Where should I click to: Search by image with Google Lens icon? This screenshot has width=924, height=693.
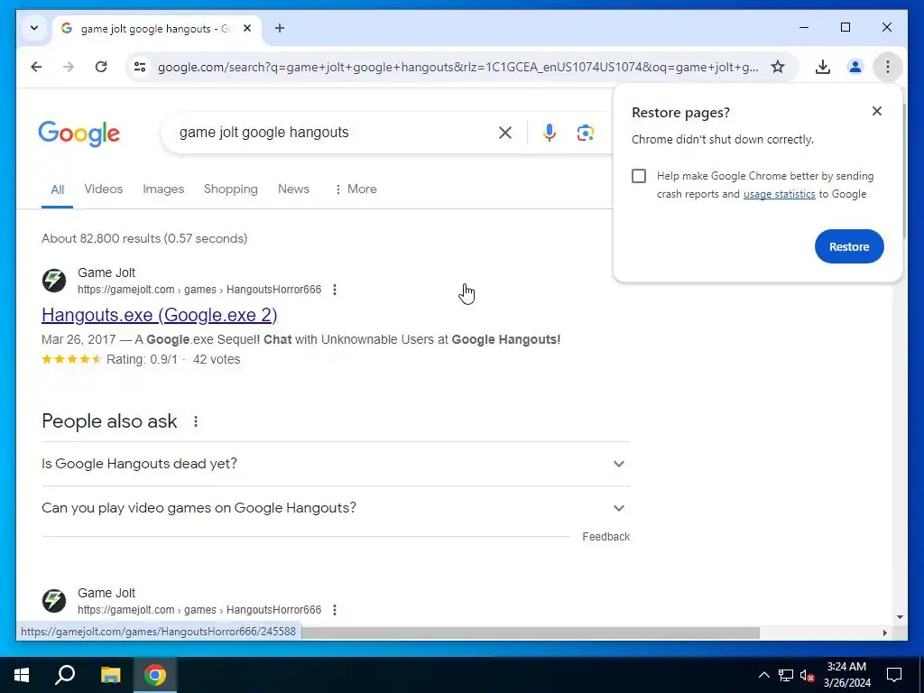pyautogui.click(x=585, y=133)
